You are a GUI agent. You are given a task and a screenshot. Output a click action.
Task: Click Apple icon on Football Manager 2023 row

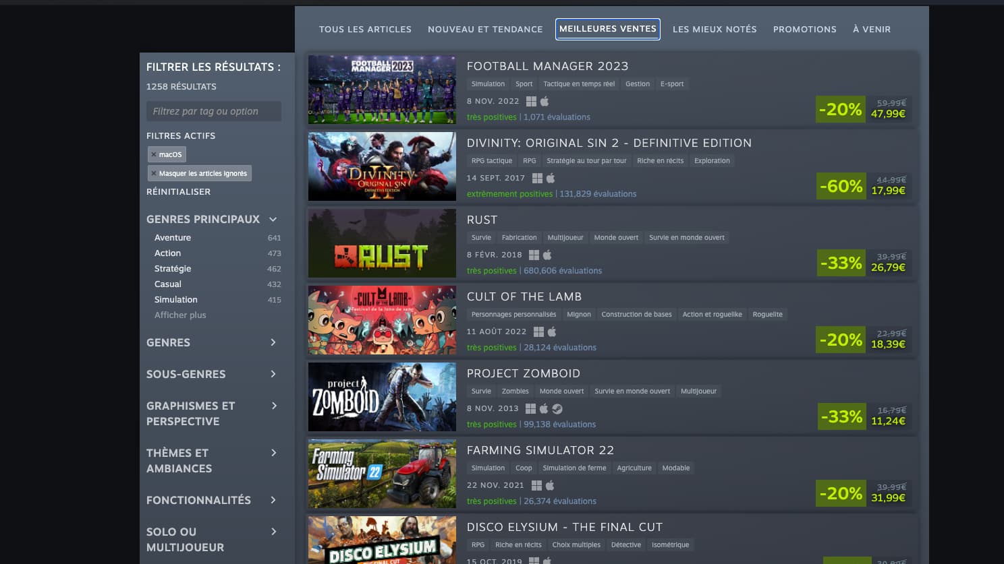click(x=545, y=101)
